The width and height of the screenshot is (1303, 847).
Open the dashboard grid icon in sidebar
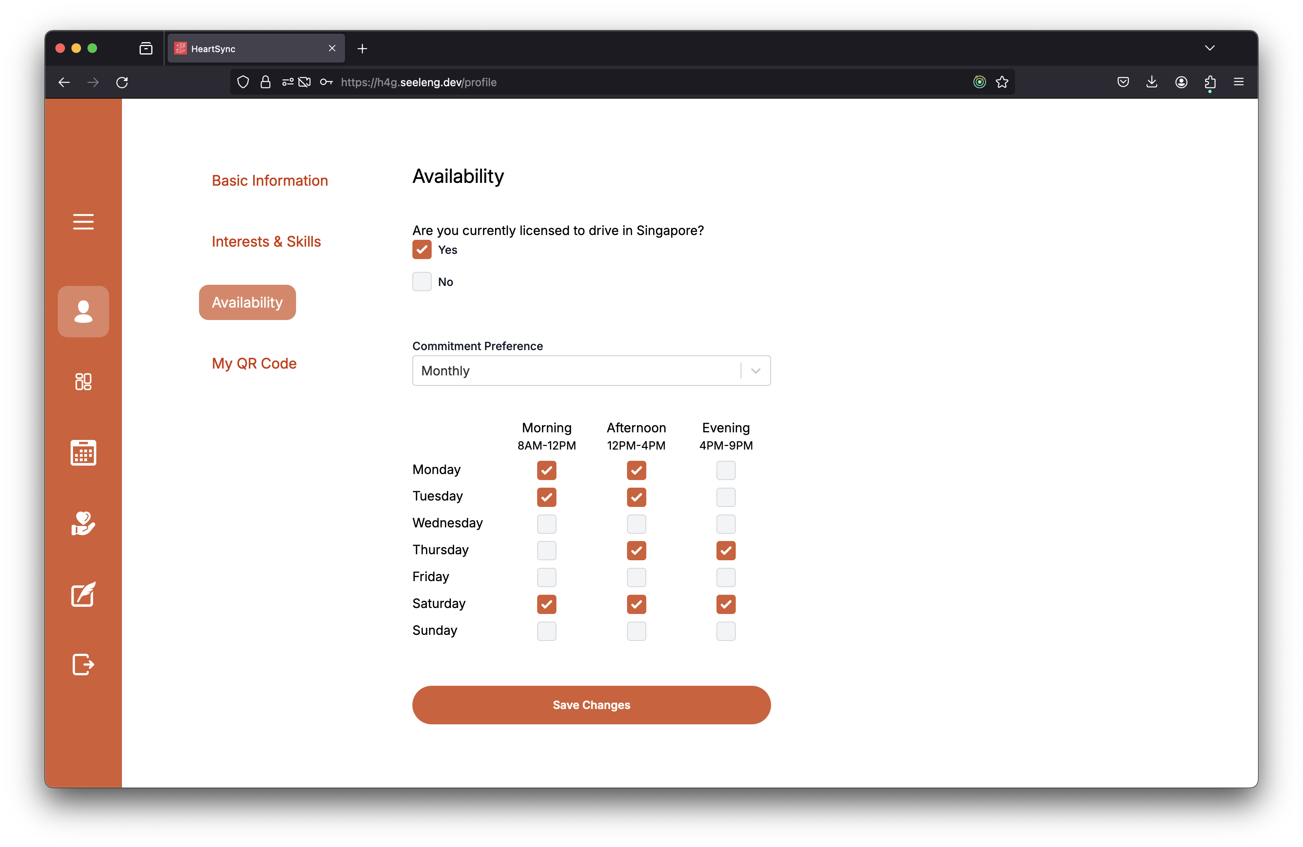tap(83, 381)
